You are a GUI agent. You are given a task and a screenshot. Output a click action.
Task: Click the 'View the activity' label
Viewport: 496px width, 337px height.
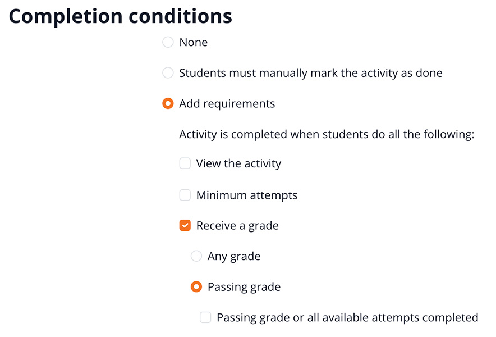(238, 164)
